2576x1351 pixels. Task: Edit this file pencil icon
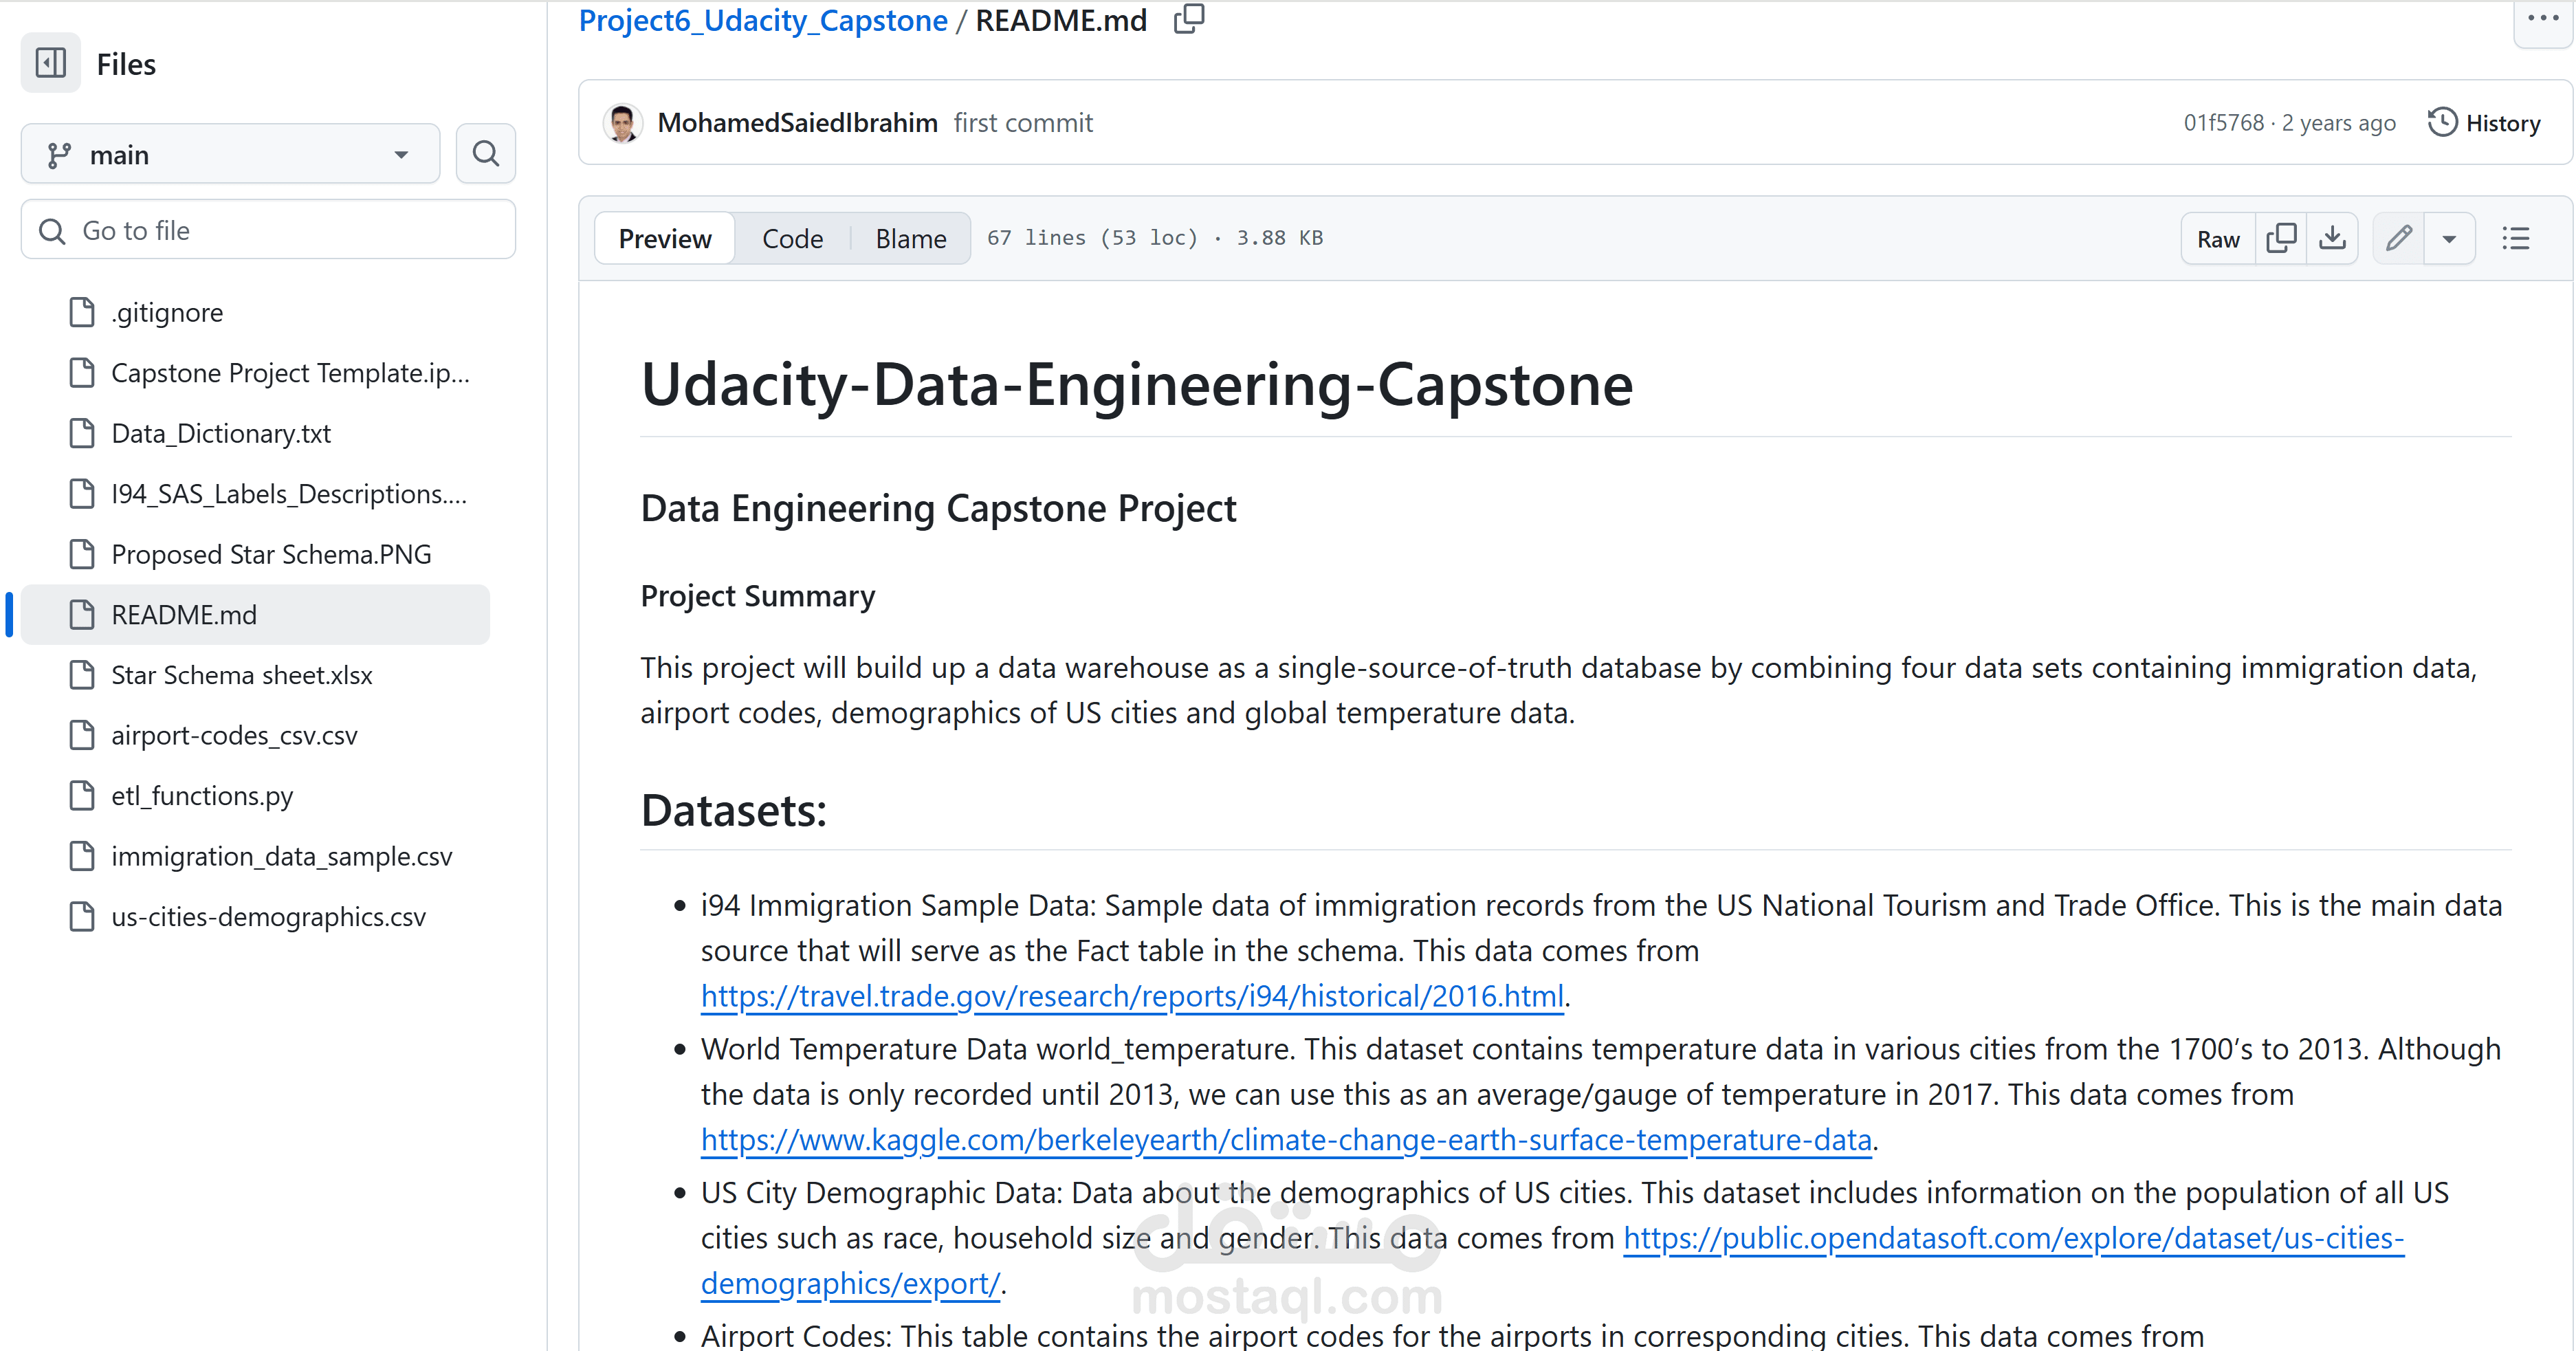click(x=2399, y=239)
